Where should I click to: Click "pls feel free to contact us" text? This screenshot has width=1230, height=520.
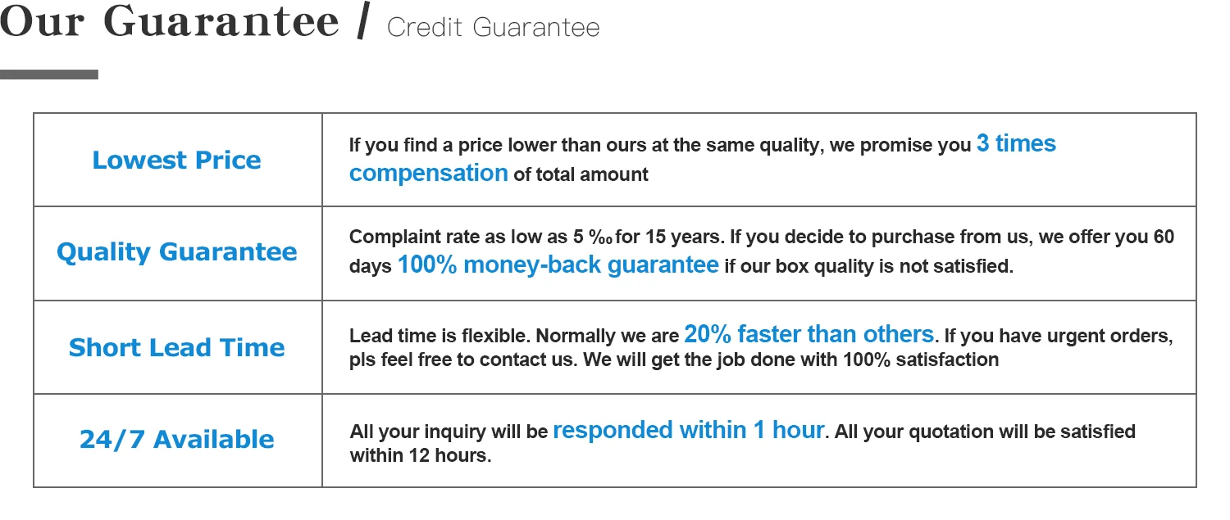(462, 360)
